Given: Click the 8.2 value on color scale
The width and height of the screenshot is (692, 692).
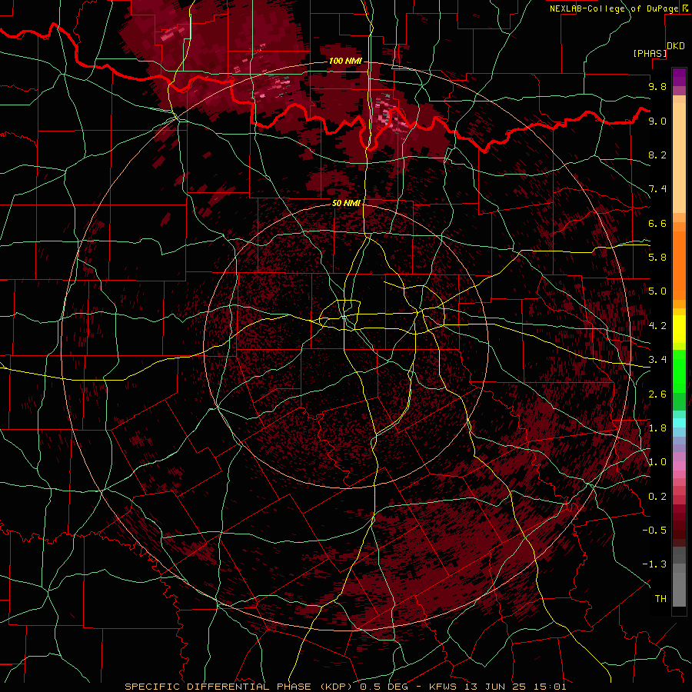Looking at the screenshot, I should click(657, 155).
